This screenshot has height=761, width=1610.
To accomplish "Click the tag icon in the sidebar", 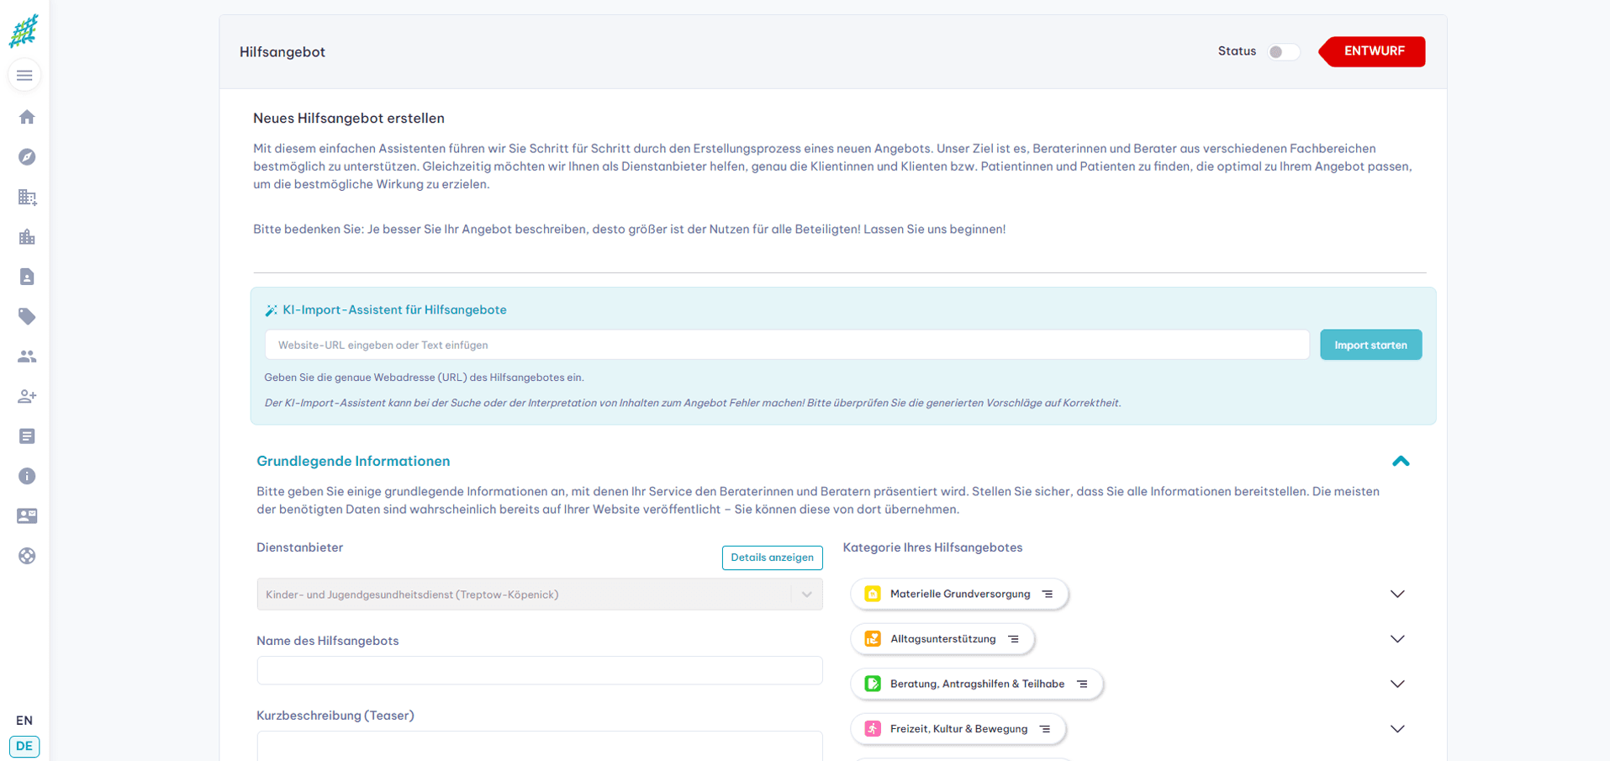I will coord(27,316).
